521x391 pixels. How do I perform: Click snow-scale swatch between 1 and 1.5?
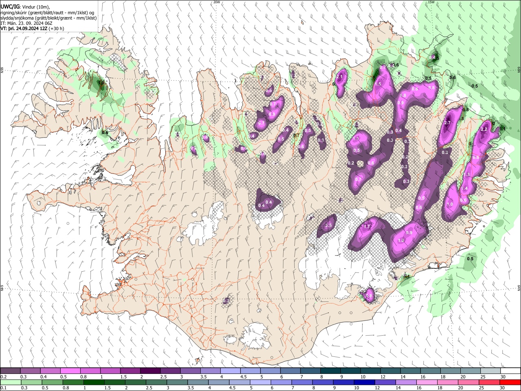[x=110, y=371]
